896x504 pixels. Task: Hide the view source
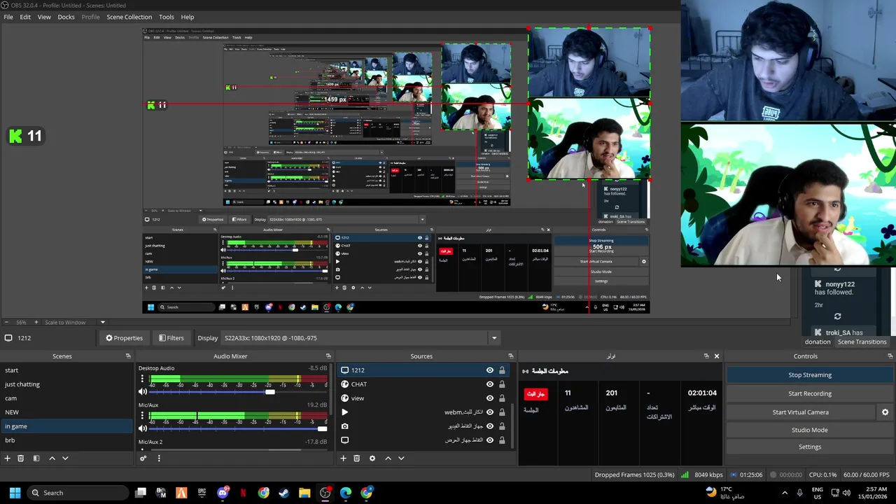[x=490, y=398]
